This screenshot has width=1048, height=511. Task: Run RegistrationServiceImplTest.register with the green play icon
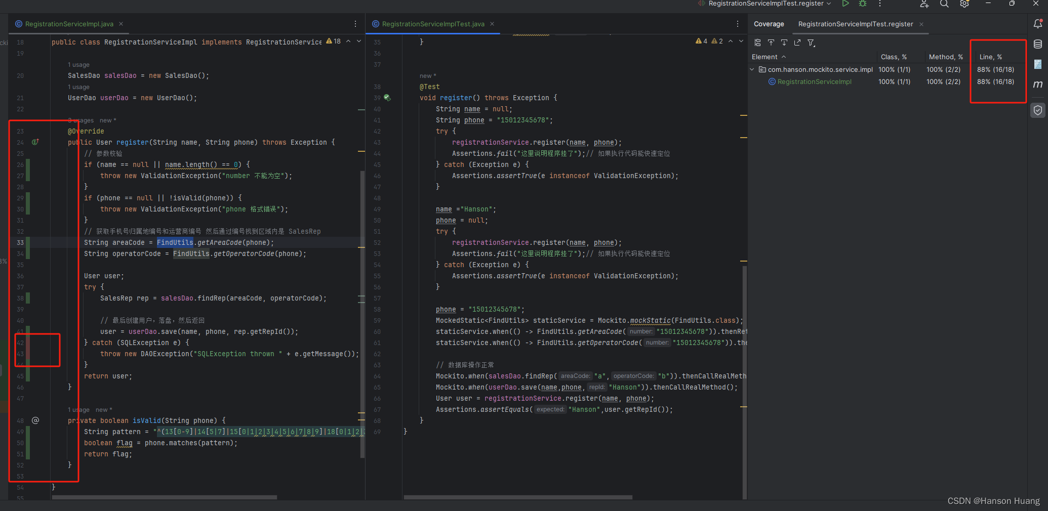pos(845,4)
